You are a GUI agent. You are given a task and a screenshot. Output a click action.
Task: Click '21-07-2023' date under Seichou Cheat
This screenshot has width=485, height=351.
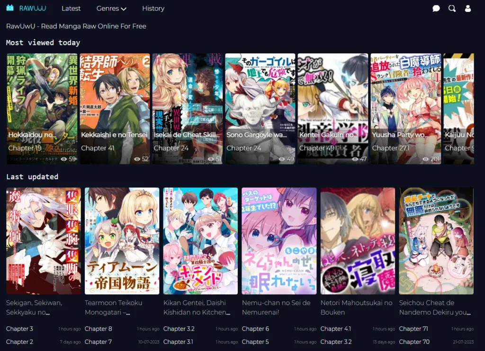[x=463, y=342]
